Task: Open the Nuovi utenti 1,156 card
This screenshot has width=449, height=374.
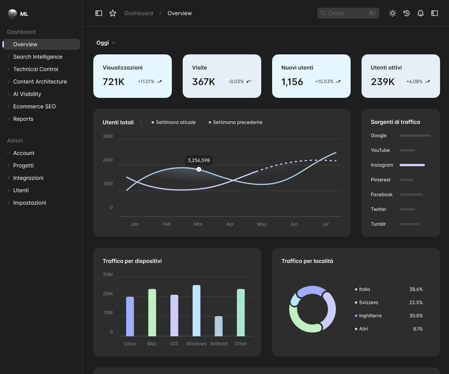Action: click(311, 76)
